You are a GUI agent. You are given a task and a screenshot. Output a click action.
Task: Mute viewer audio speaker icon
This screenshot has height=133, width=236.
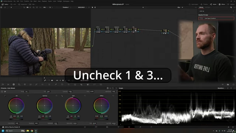pyautogui.click(x=52, y=81)
